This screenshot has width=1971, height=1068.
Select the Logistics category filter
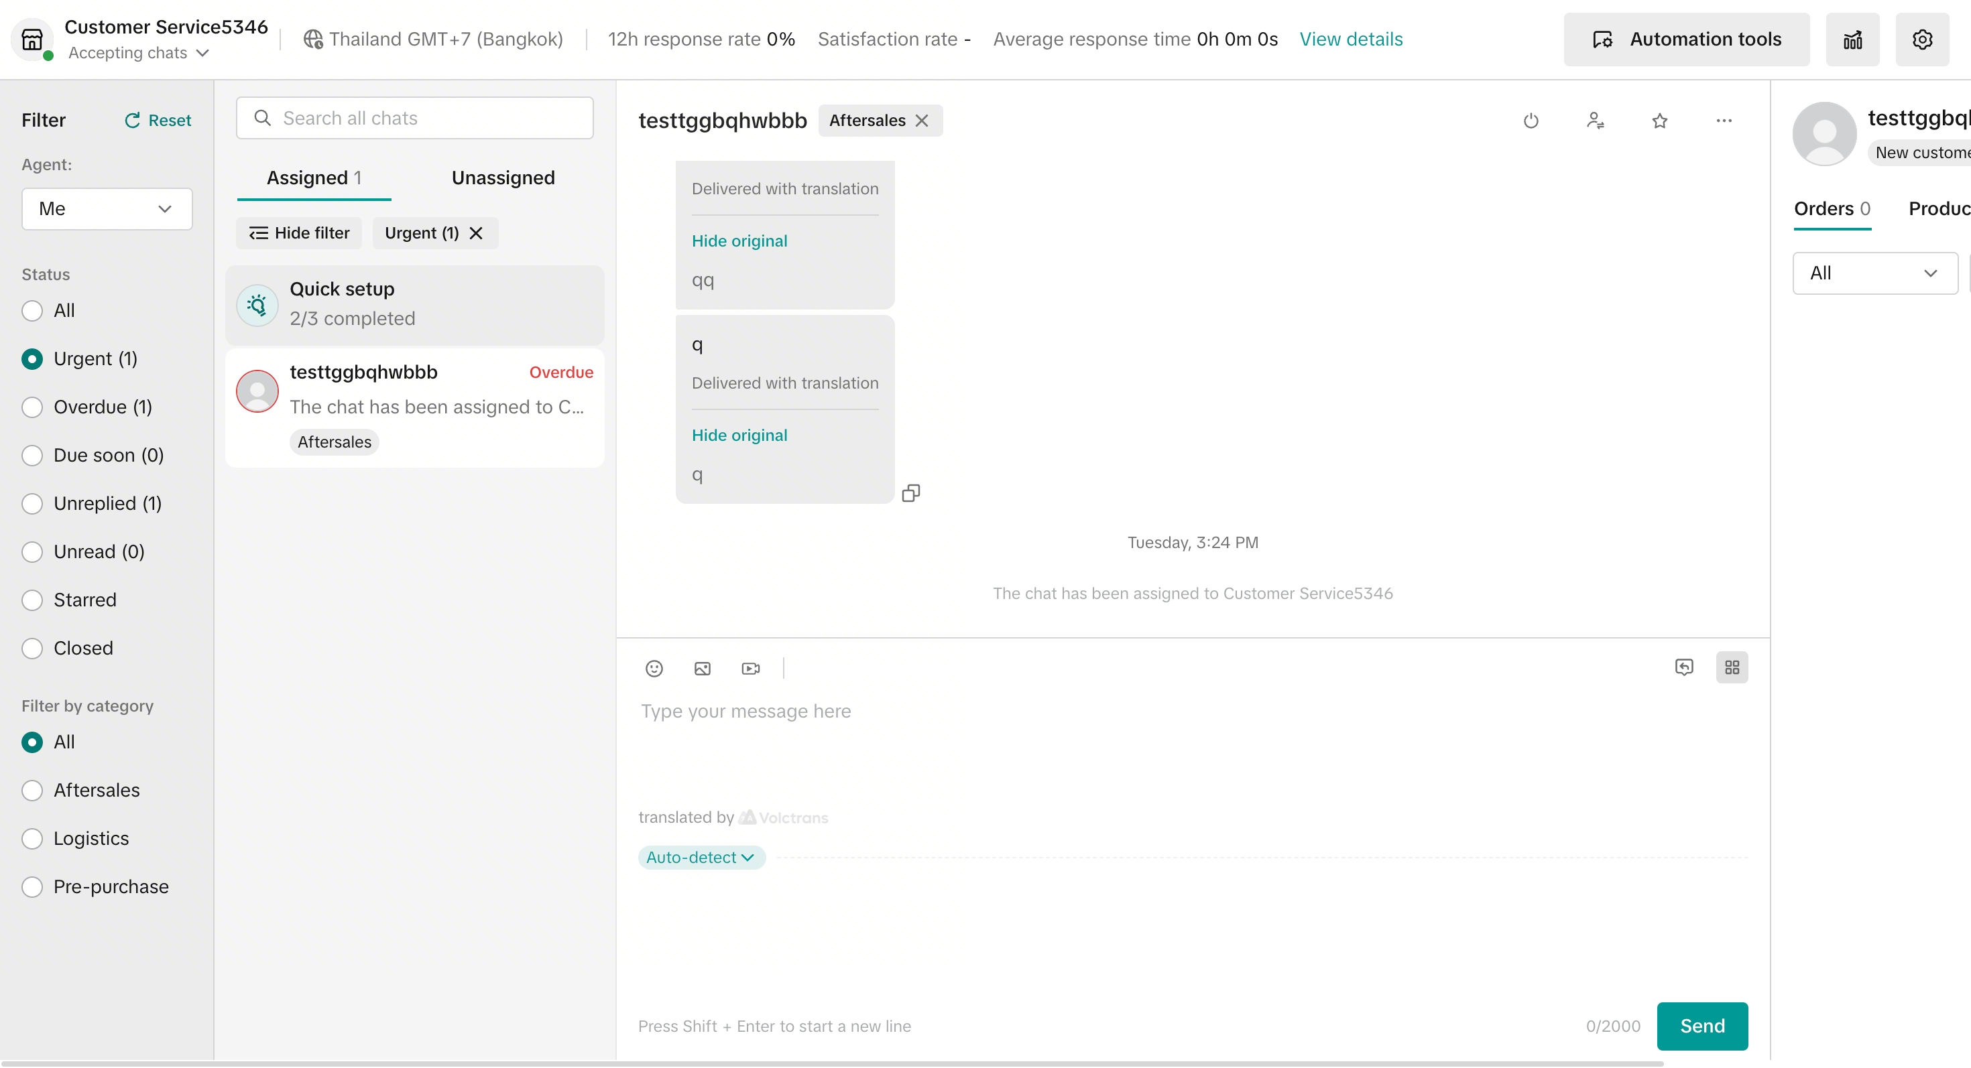(x=32, y=839)
